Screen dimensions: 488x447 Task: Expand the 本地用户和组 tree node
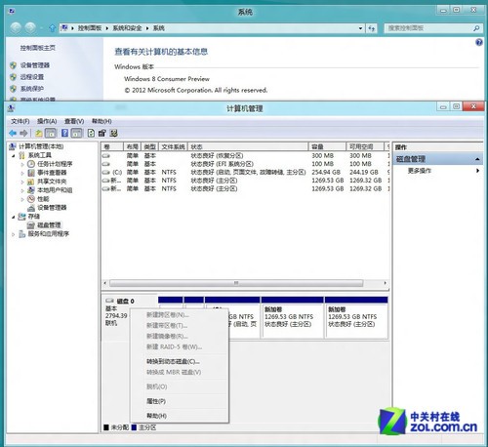click(22, 190)
